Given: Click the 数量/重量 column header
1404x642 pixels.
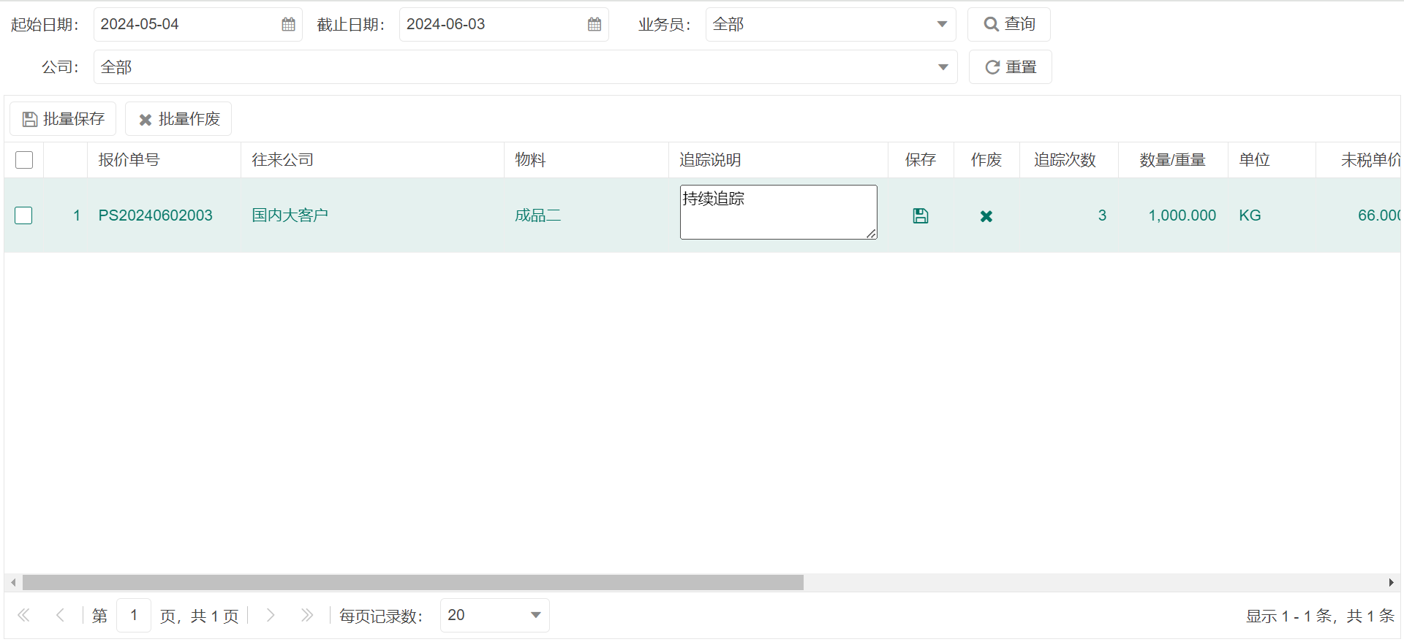Looking at the screenshot, I should (1174, 160).
